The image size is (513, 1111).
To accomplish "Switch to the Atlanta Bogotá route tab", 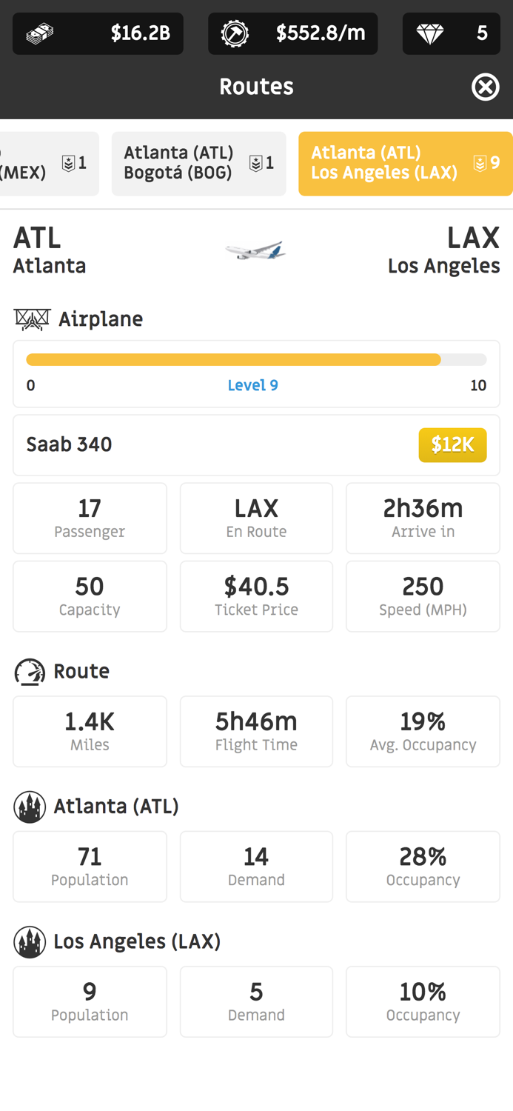I will (198, 163).
